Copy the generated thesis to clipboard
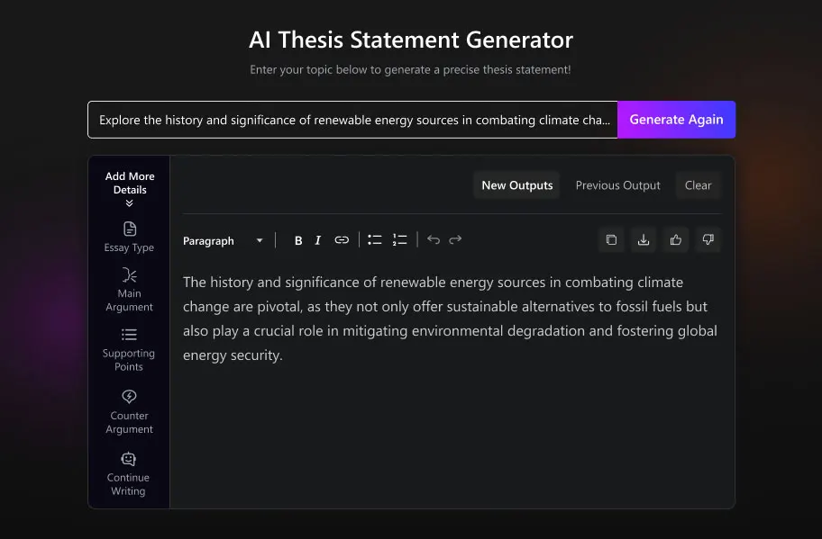This screenshot has width=822, height=539. point(611,239)
